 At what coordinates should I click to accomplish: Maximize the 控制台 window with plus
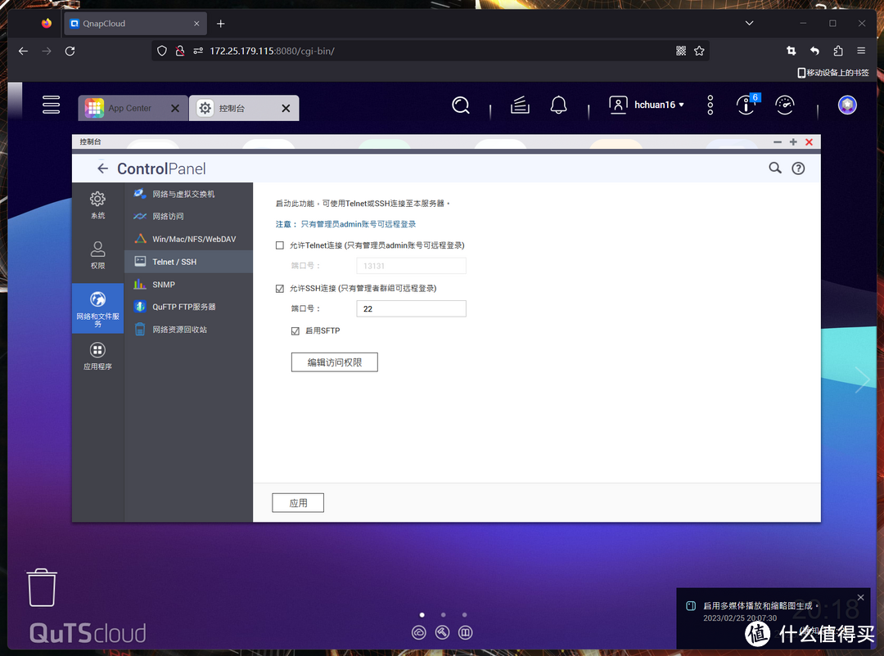[793, 142]
